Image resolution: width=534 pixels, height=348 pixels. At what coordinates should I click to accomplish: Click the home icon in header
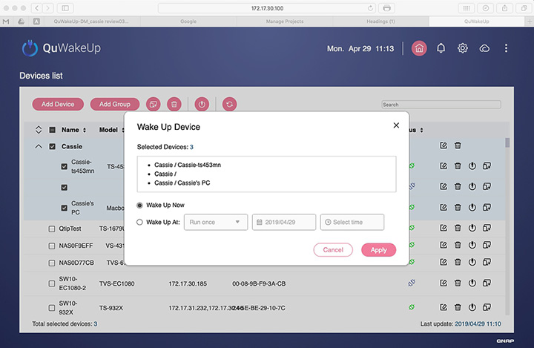[x=420, y=48]
